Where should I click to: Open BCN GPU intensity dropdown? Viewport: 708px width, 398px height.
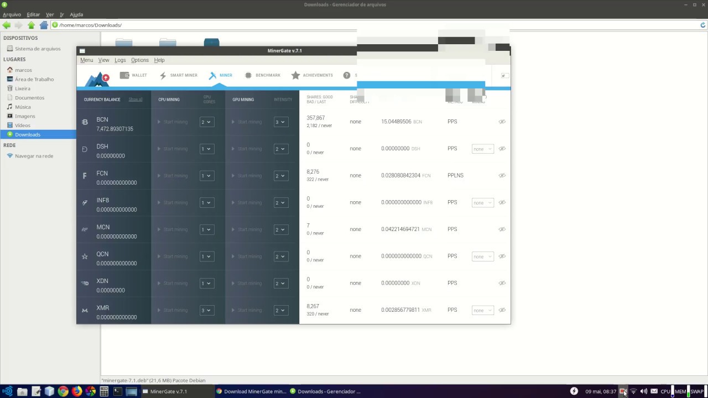pos(281,122)
